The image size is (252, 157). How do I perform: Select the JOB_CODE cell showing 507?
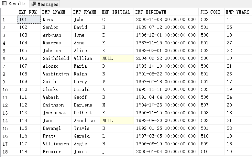(x=205, y=105)
